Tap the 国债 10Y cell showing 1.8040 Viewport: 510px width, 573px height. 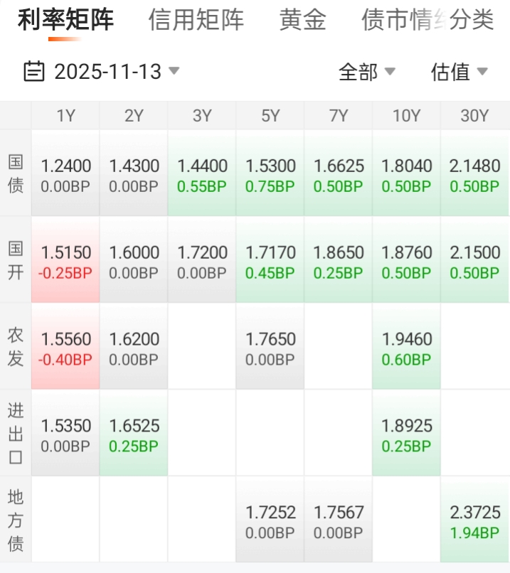406,175
